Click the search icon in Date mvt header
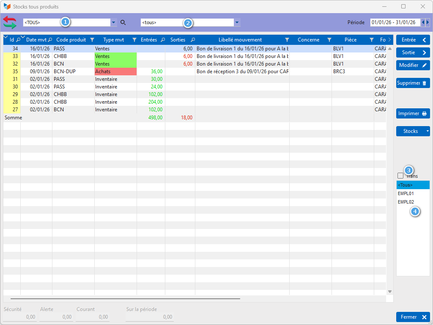 [50, 40]
